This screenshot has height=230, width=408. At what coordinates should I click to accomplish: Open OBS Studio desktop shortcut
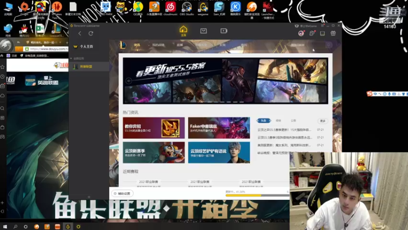click(187, 8)
